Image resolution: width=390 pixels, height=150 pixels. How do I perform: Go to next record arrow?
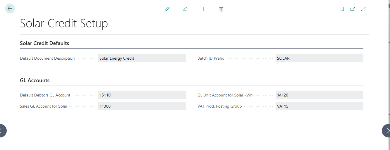[386, 130]
